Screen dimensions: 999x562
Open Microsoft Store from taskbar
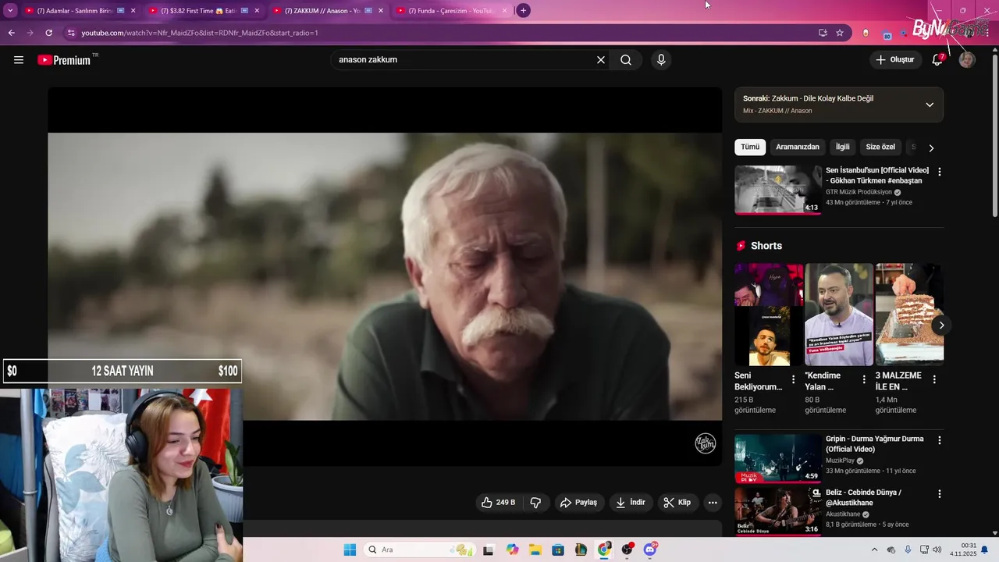[558, 550]
